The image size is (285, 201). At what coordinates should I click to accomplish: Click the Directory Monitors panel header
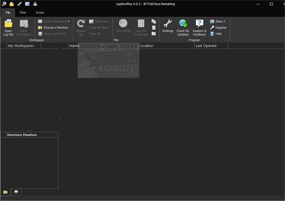[32, 135]
